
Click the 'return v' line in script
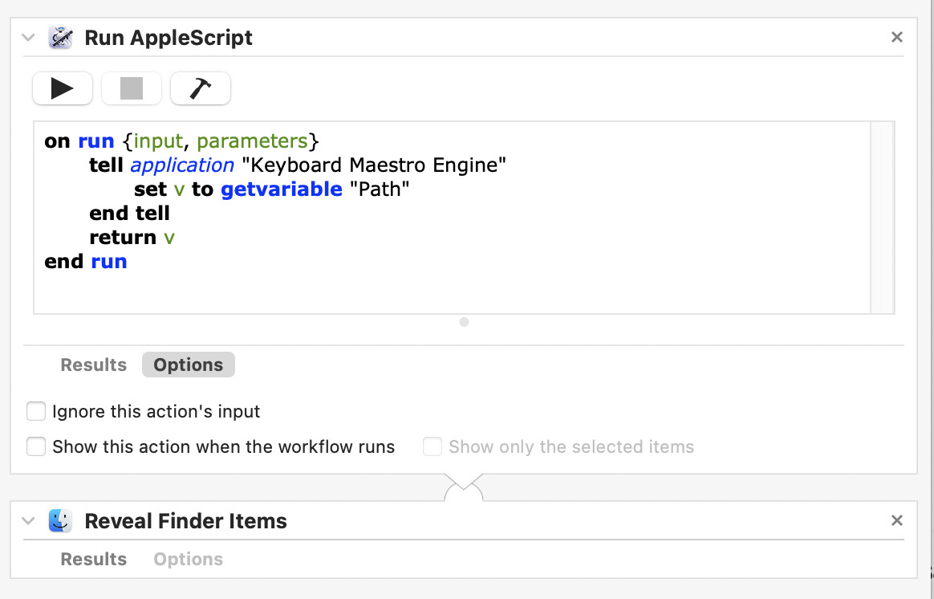tap(132, 237)
